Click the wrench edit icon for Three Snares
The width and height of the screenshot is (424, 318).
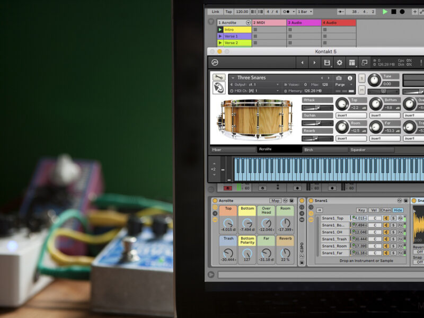218,77
